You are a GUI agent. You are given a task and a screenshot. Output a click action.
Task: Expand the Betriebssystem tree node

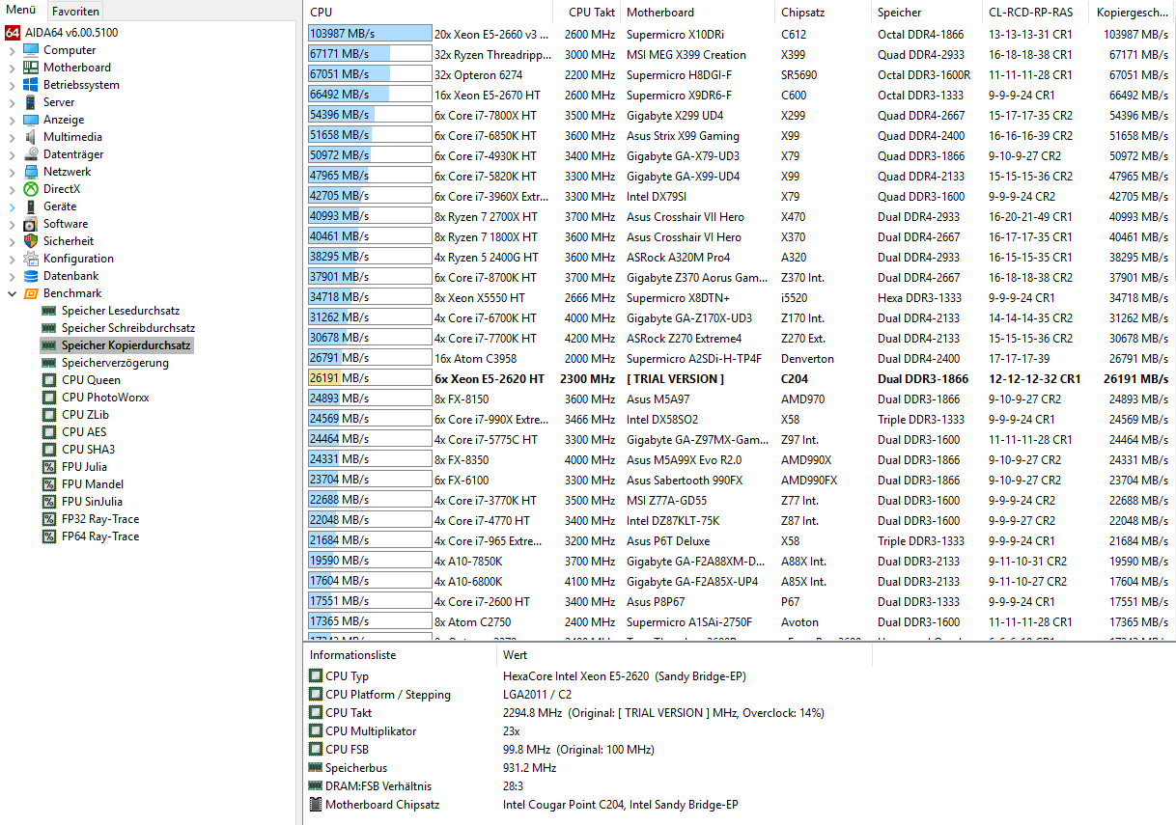[12, 85]
